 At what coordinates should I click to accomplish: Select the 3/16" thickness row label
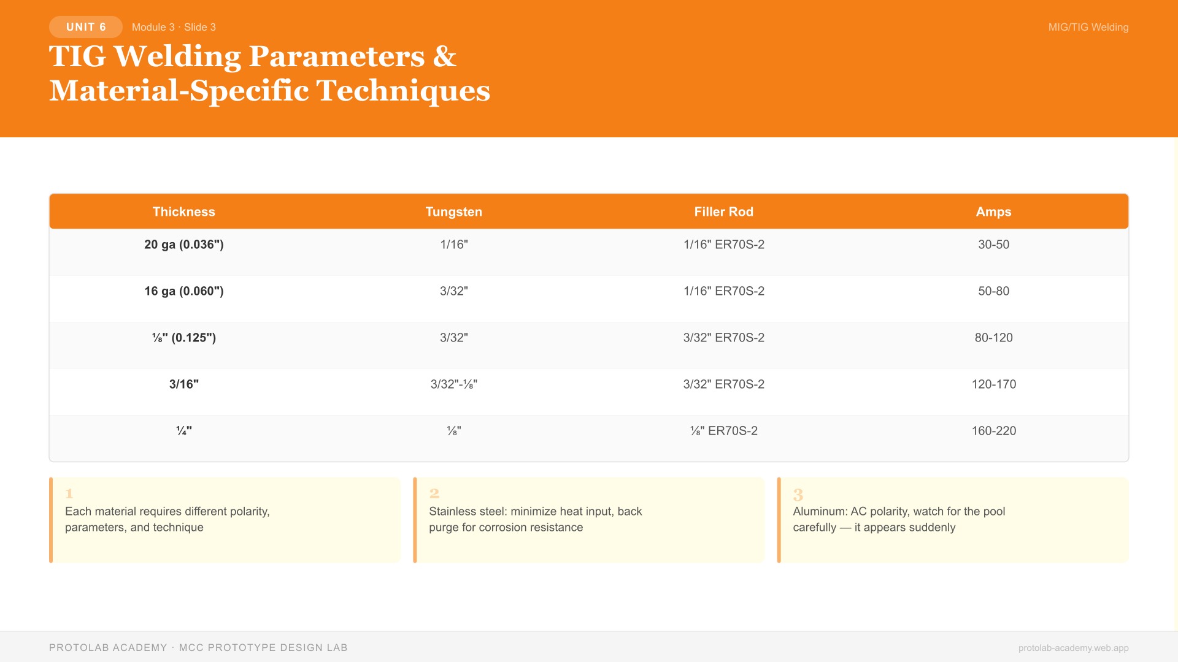184,384
